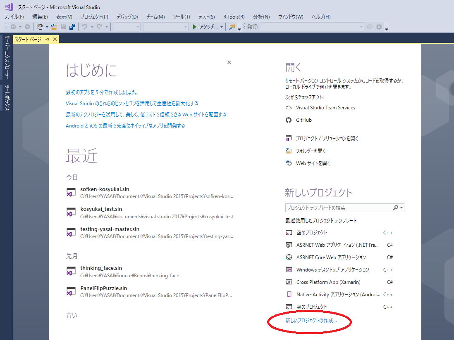454x340 pixels.
Task: Click the プロジェクト テンプレートの検索 input field
Action: pos(338,208)
